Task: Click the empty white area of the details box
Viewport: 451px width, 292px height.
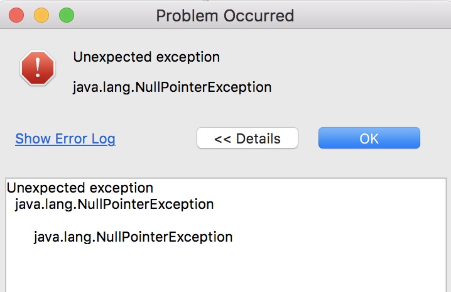Action: tap(225, 269)
